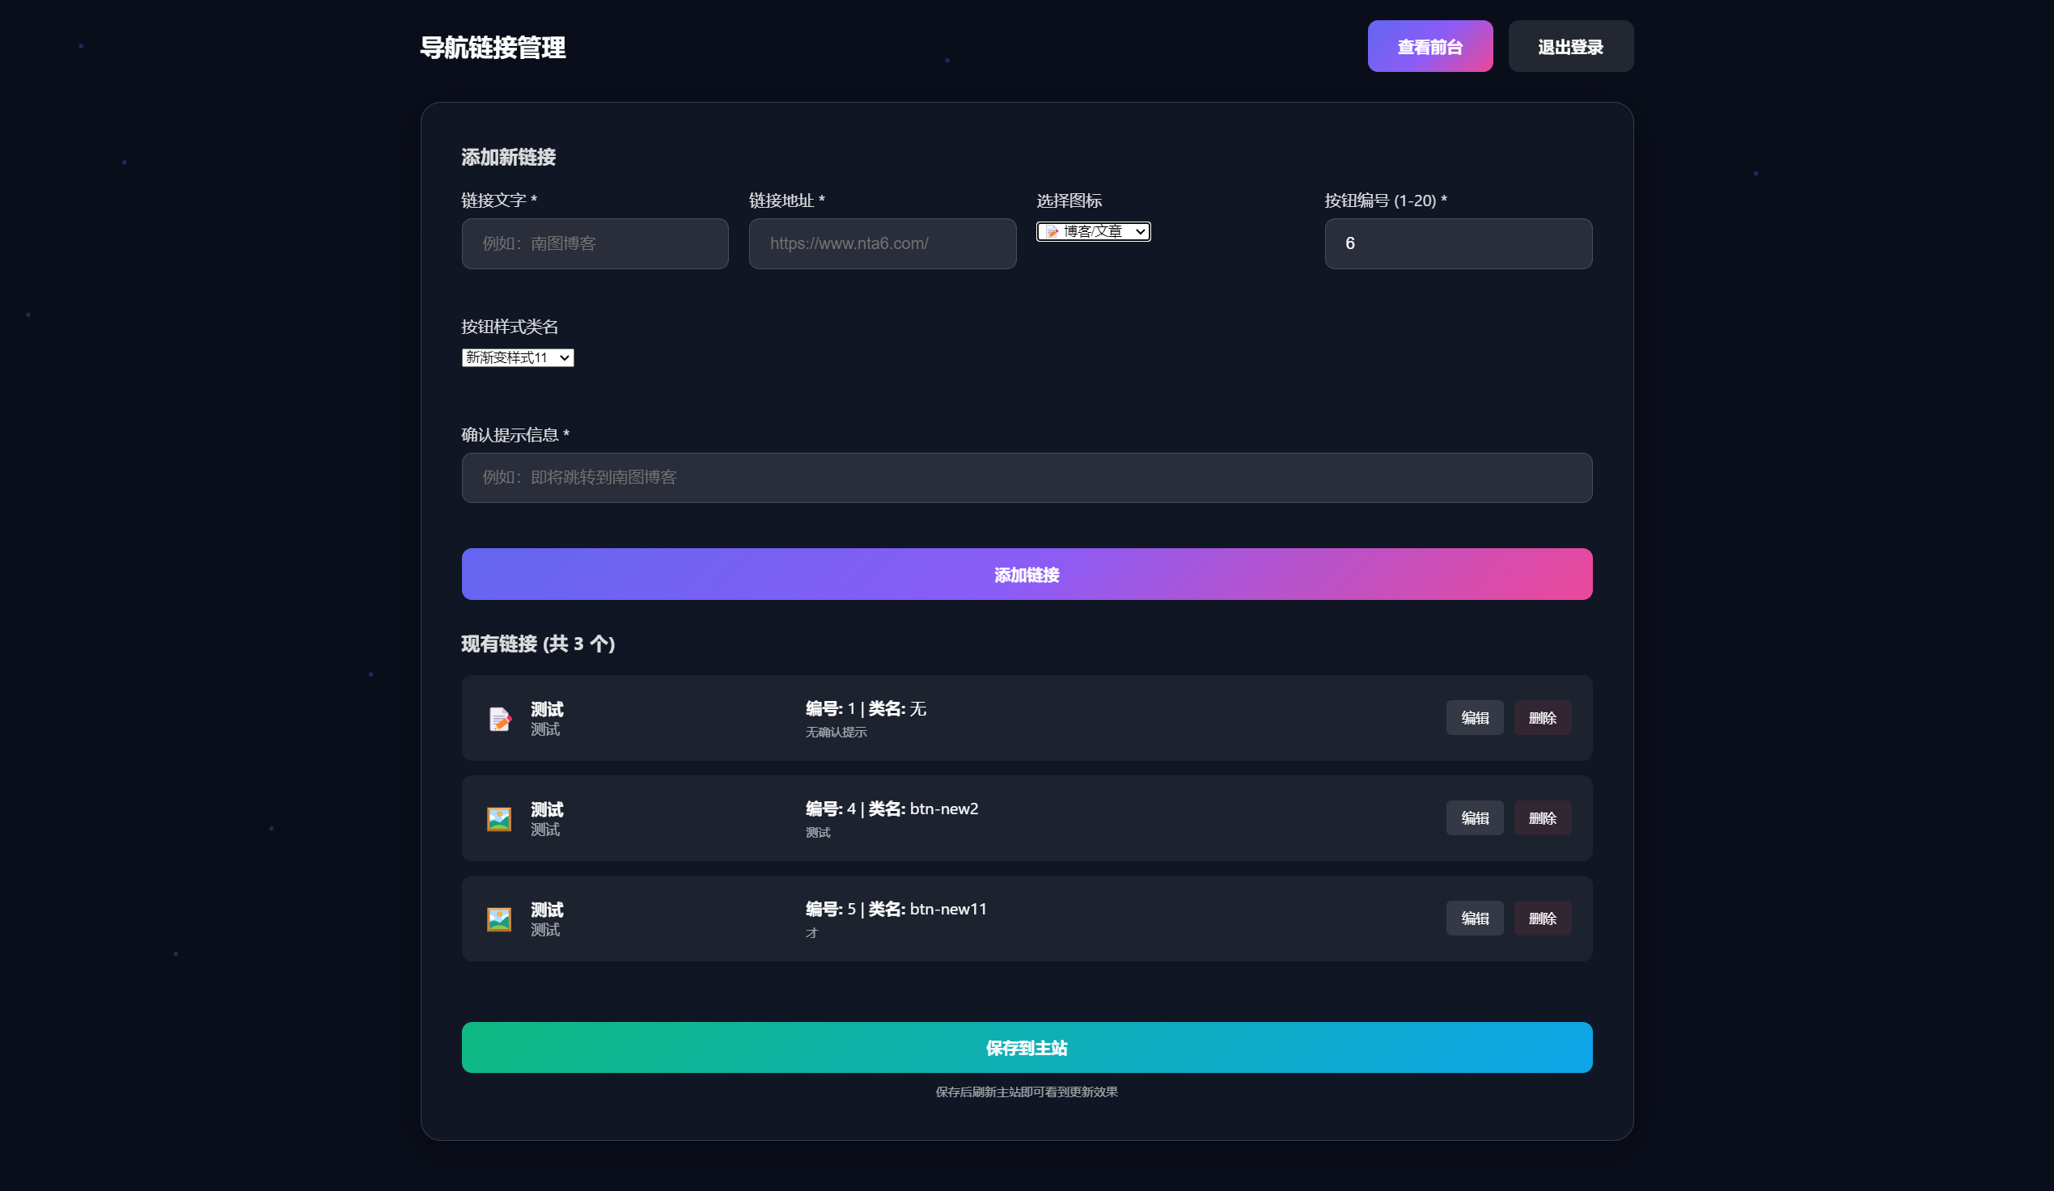Expand the icon selector's chevron arrow

pyautogui.click(x=1141, y=231)
